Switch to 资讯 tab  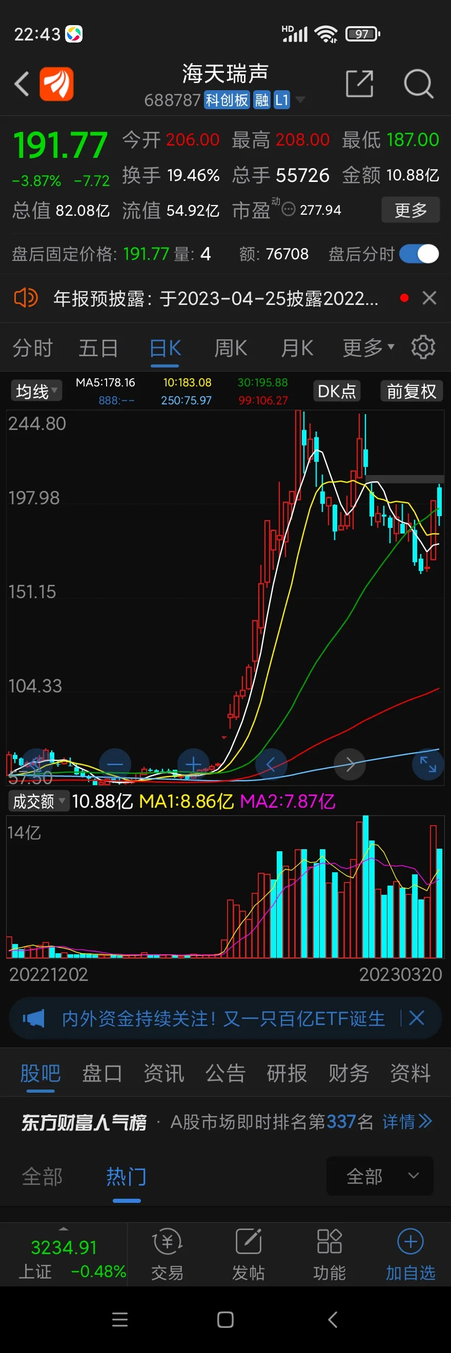164,1073
